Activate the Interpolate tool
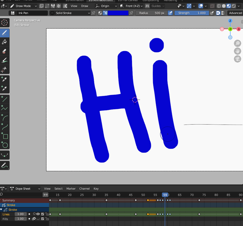 (5, 155)
